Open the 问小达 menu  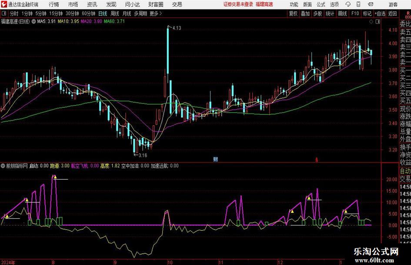coord(132,4)
